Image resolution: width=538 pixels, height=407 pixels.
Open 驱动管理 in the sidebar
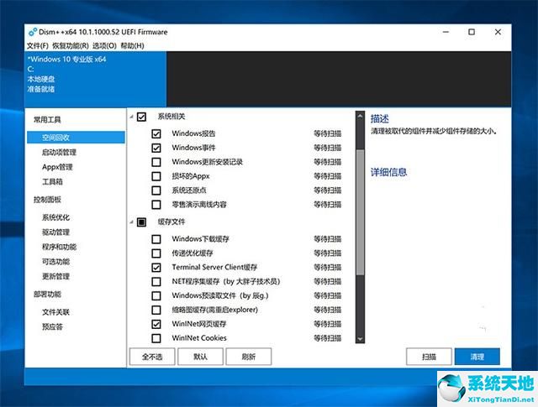coord(55,232)
